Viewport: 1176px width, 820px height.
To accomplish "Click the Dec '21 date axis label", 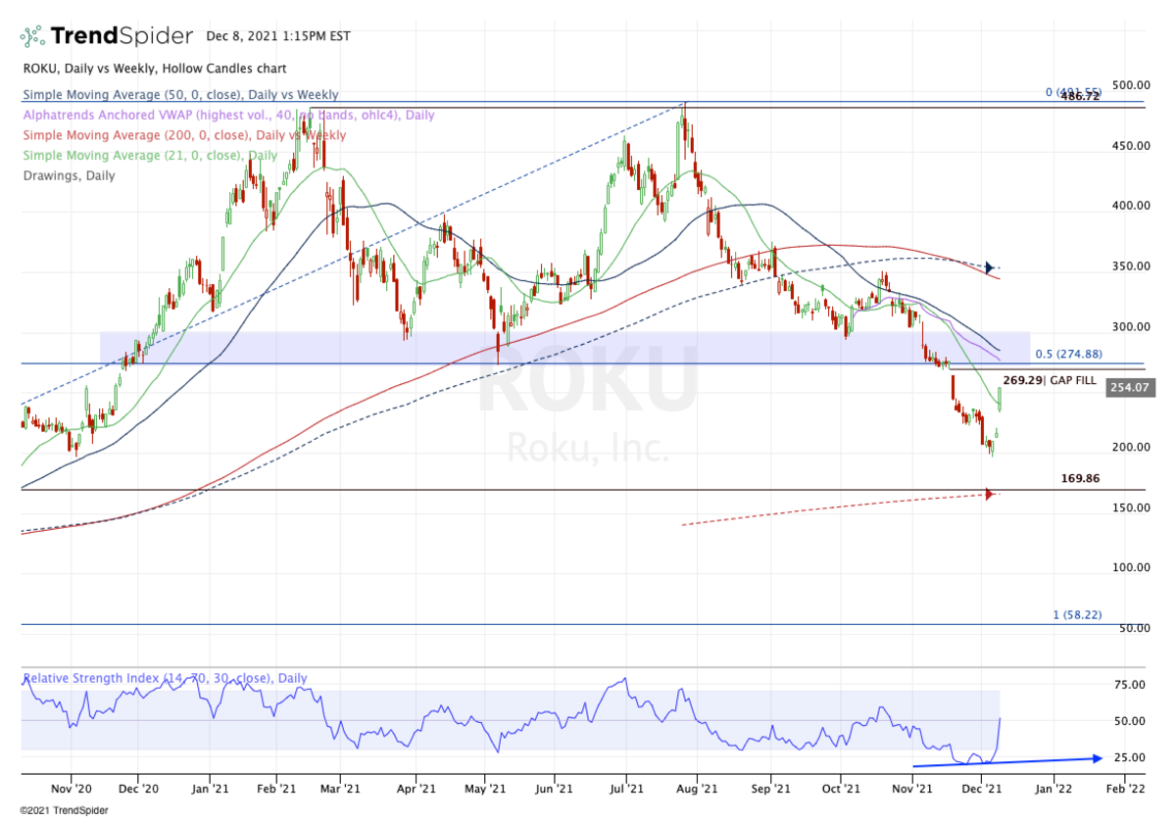I will pyautogui.click(x=984, y=787).
